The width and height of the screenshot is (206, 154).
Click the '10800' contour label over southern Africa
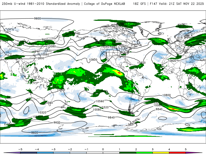[166, 95]
